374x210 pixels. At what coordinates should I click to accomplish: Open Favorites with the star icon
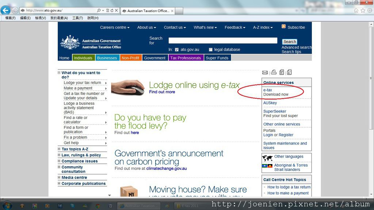pos(363,11)
